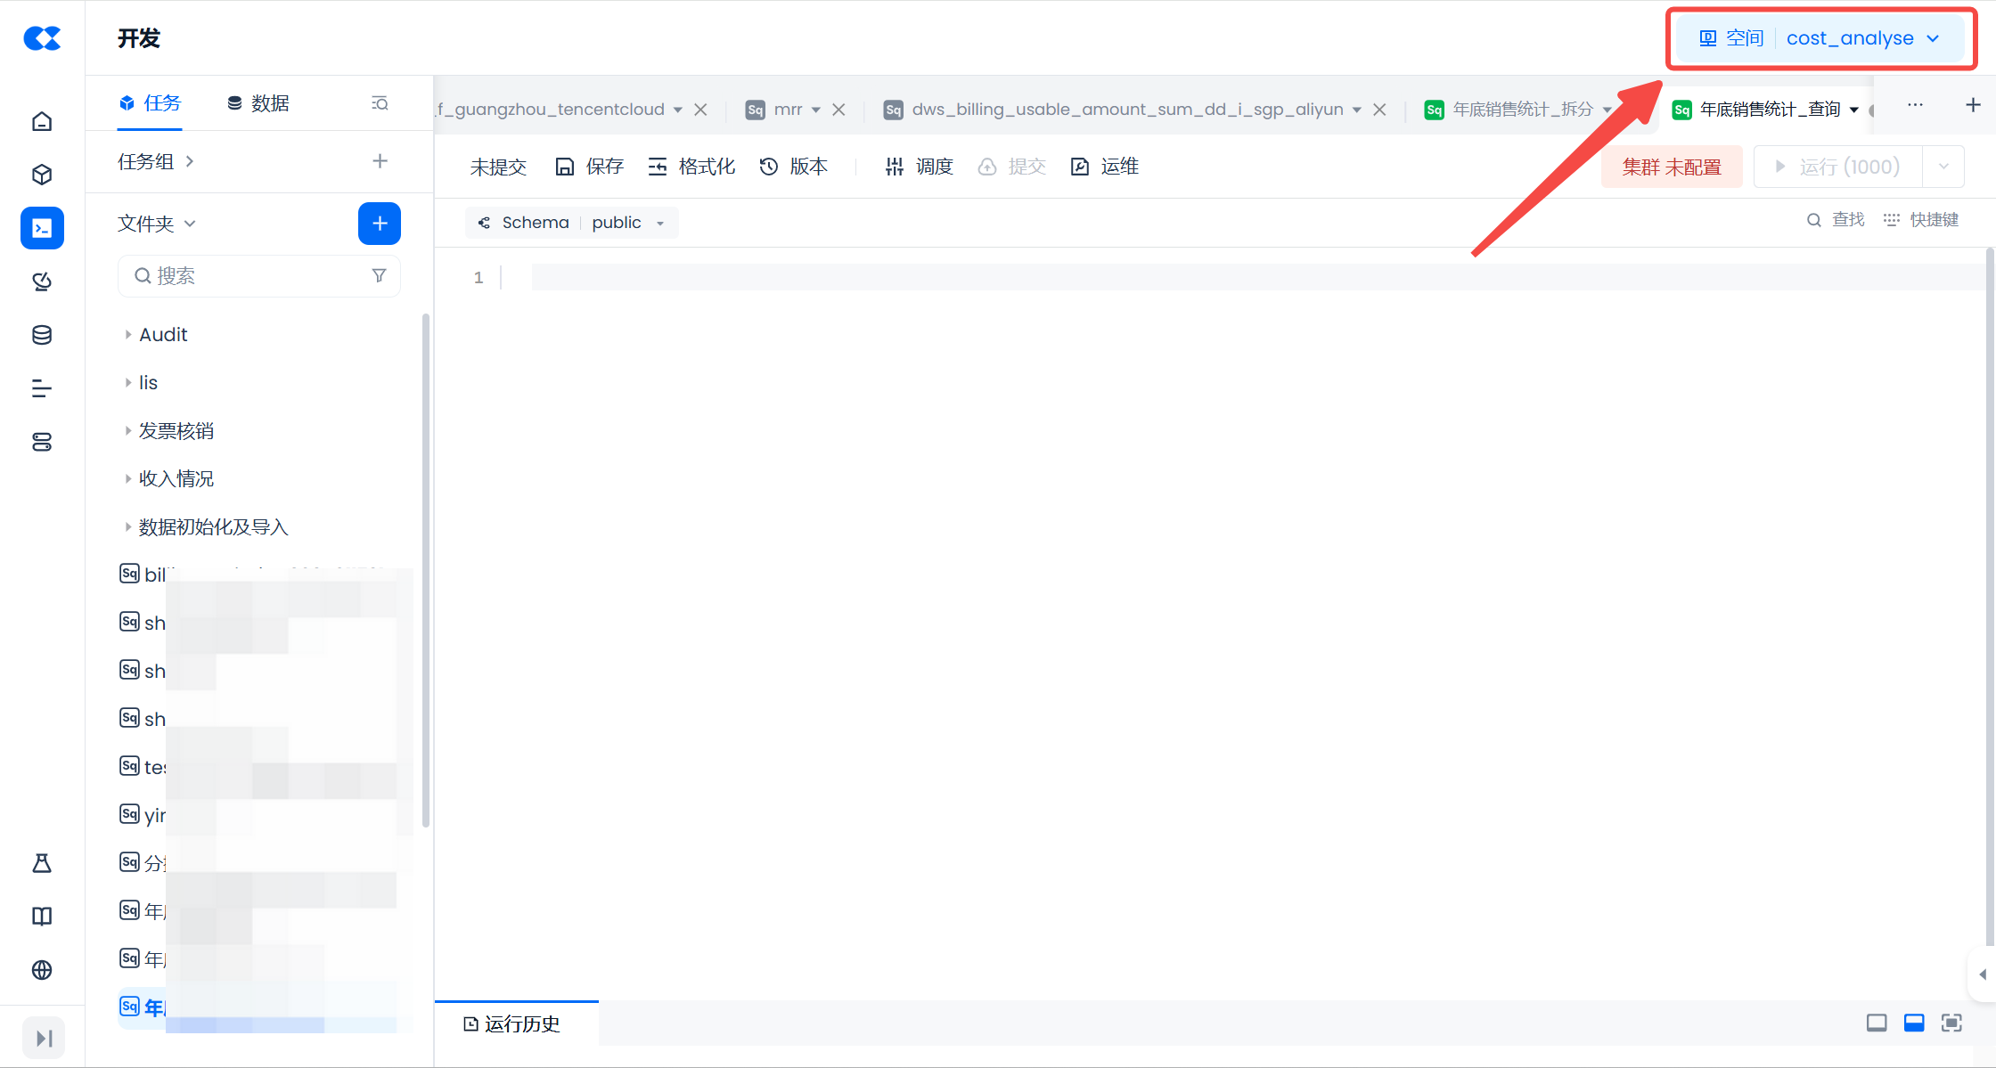Image resolution: width=1996 pixels, height=1068 pixels.
Task: Select the mrr editor tab
Action: coord(787,110)
